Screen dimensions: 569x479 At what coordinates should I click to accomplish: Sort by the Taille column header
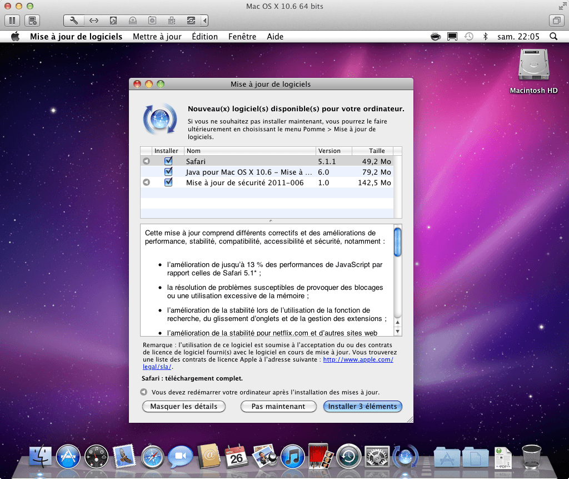(373, 151)
